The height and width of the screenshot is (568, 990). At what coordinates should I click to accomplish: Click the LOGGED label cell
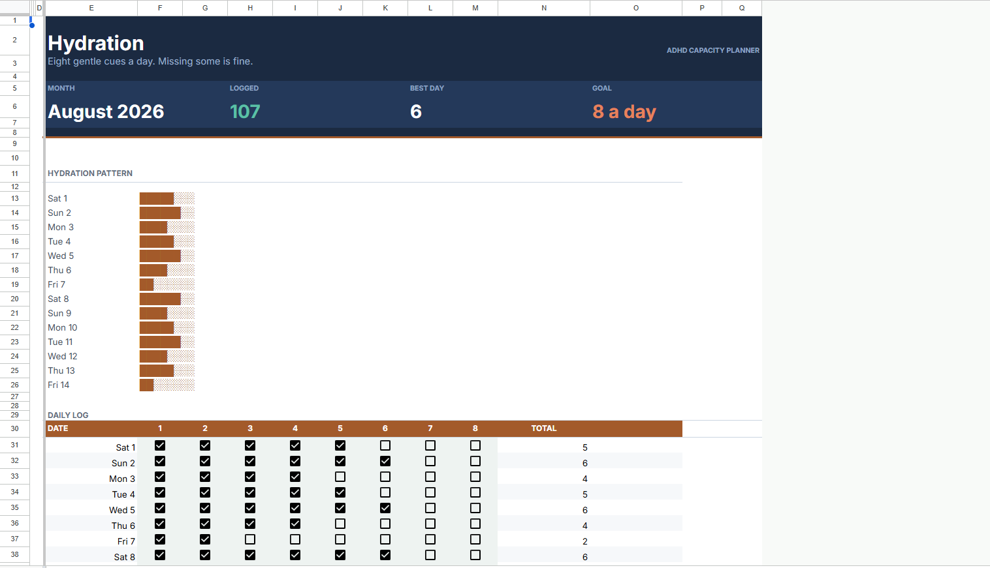[244, 88]
